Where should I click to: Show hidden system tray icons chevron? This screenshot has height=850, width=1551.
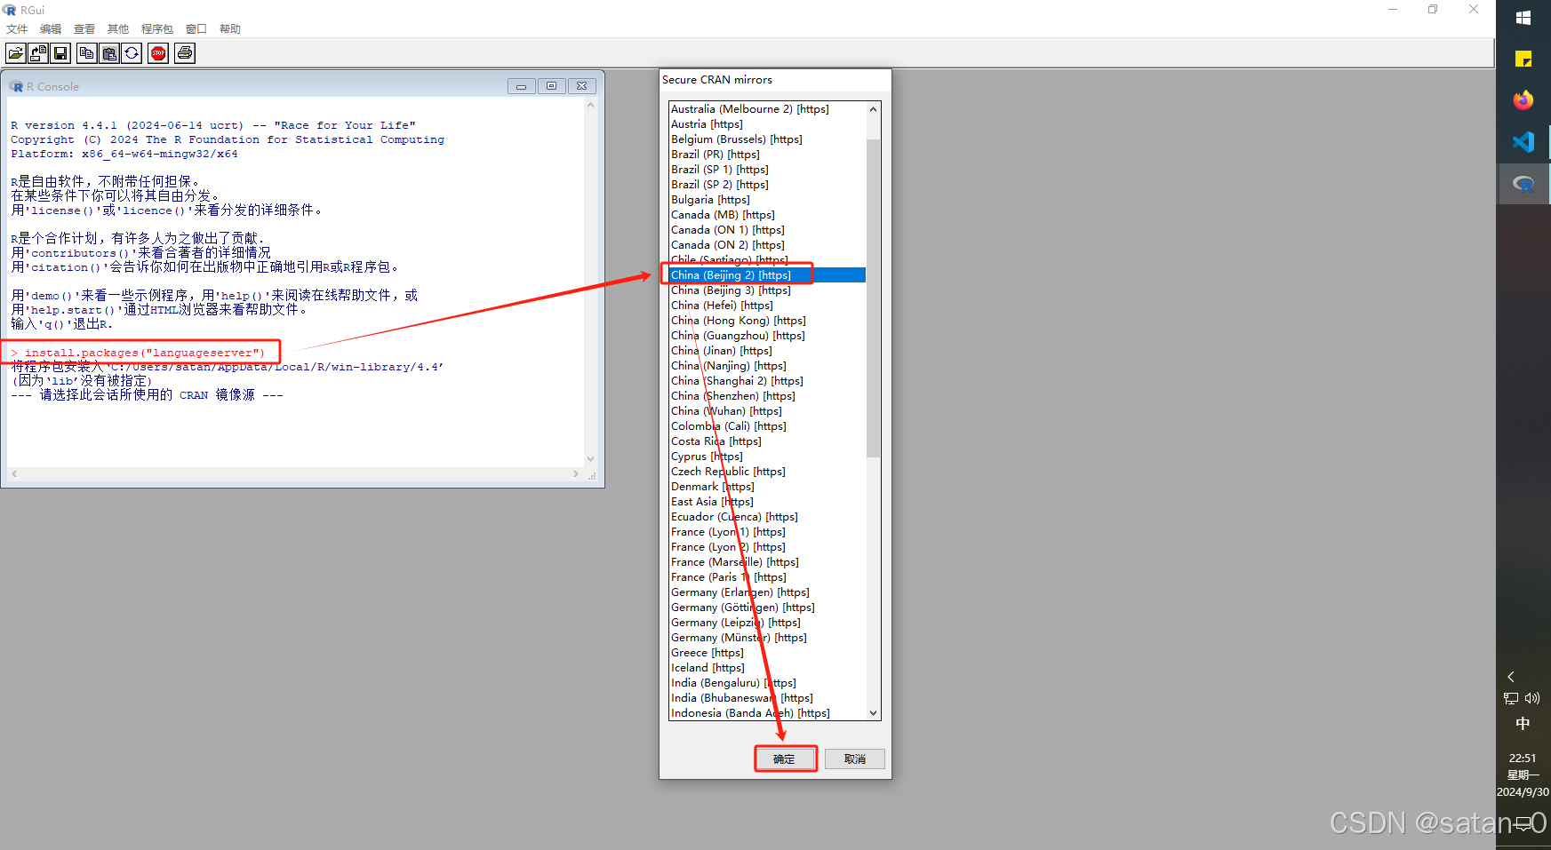click(1511, 677)
